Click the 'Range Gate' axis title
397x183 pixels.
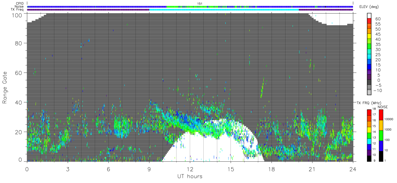5,87
